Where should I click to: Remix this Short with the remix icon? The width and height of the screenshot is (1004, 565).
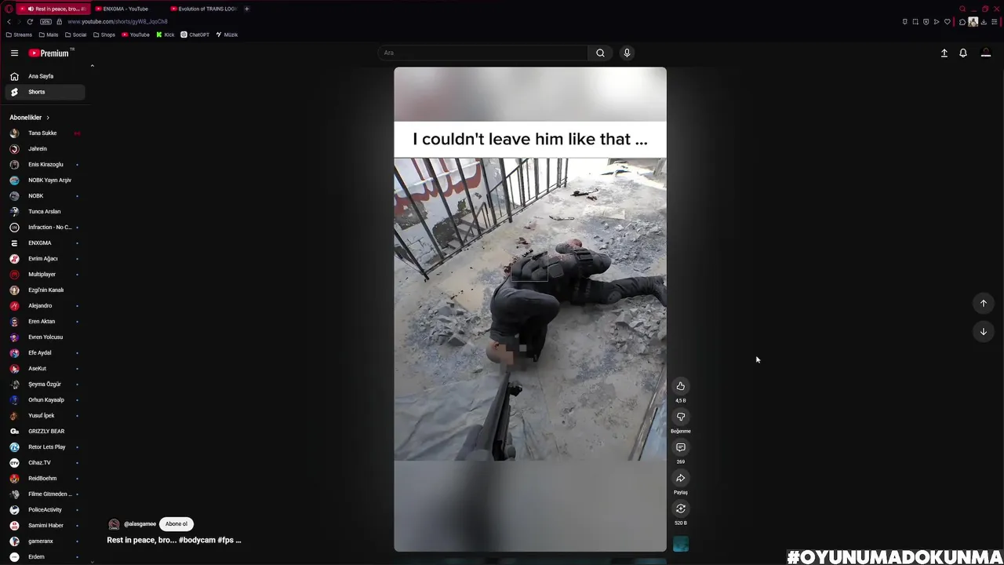[x=681, y=508]
